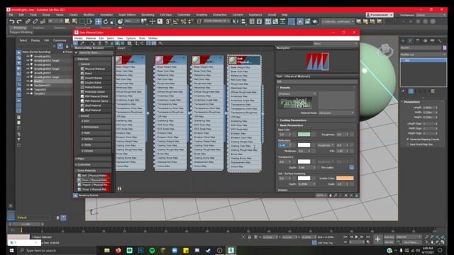Open the Render Setup icon

[300, 21]
